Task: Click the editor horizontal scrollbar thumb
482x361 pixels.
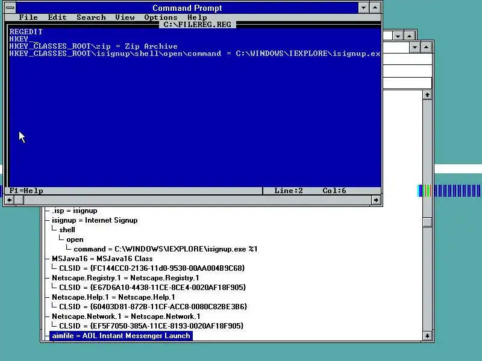Action: (x=19, y=200)
